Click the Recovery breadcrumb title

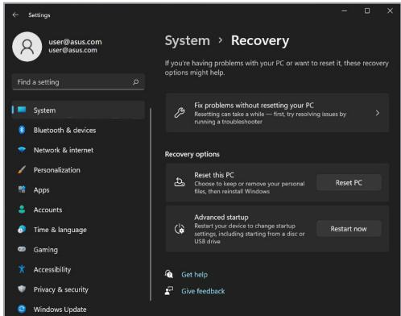point(260,41)
